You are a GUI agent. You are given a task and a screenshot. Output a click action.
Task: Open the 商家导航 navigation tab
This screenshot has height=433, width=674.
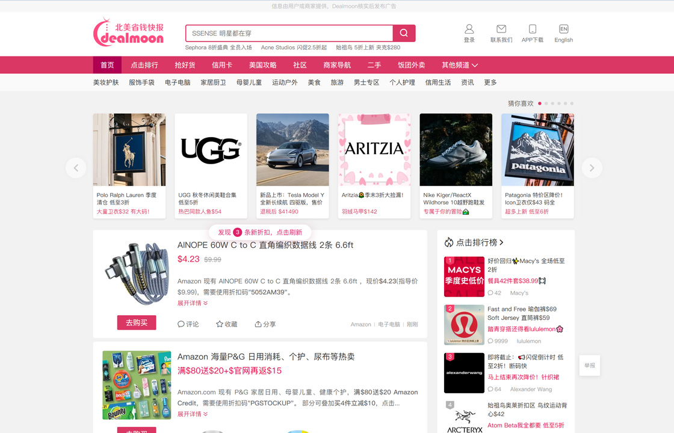coord(337,65)
